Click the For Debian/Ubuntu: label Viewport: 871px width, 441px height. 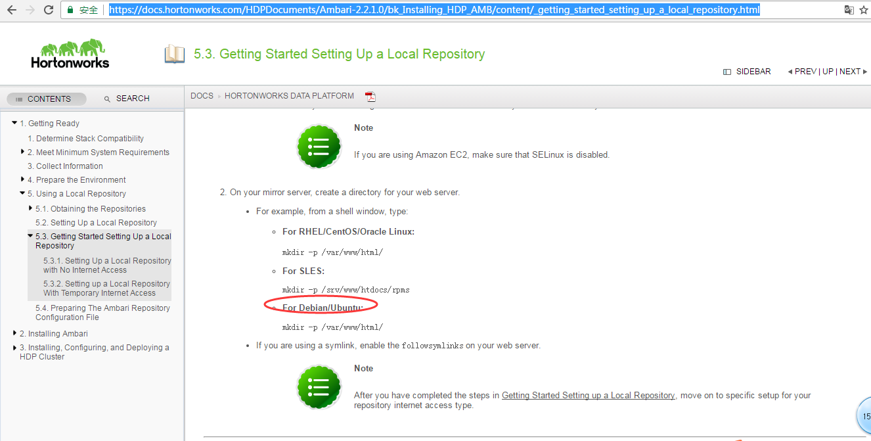click(323, 308)
